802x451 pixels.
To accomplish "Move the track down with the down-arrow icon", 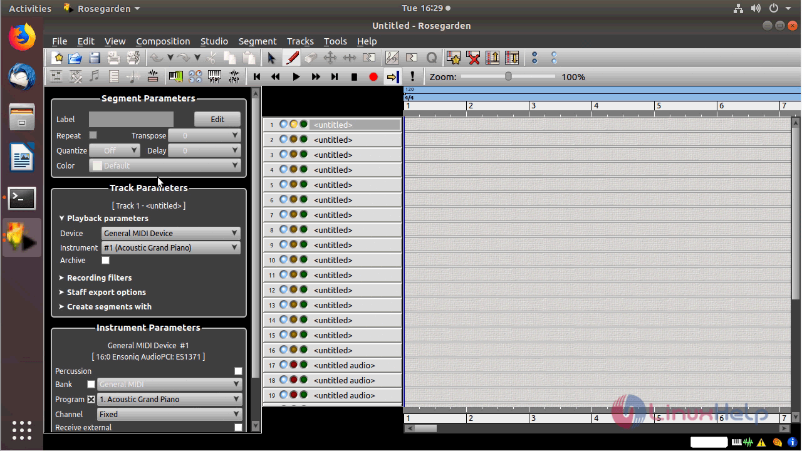I will pyautogui.click(x=512, y=58).
